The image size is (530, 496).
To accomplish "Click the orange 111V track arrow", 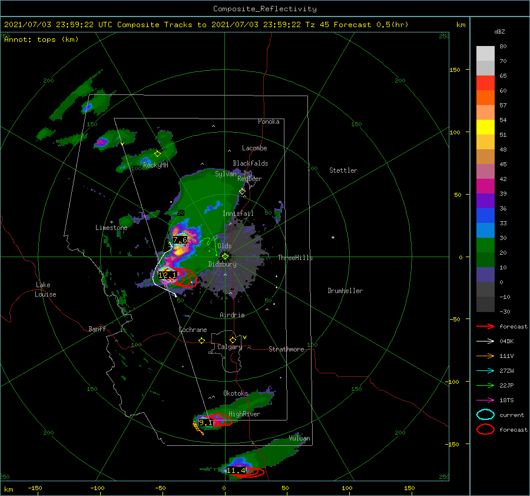I will pyautogui.click(x=485, y=356).
